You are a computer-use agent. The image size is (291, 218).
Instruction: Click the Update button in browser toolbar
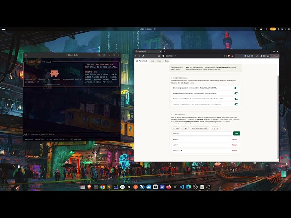(x=274, y=56)
